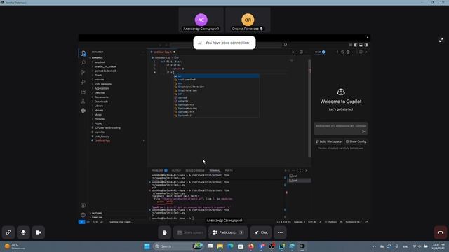Open Untitled-1.py in the Explorer tree

point(102,141)
